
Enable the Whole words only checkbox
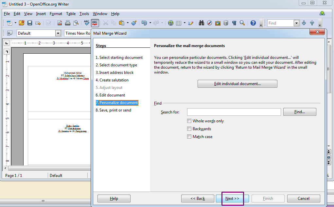pos(189,121)
